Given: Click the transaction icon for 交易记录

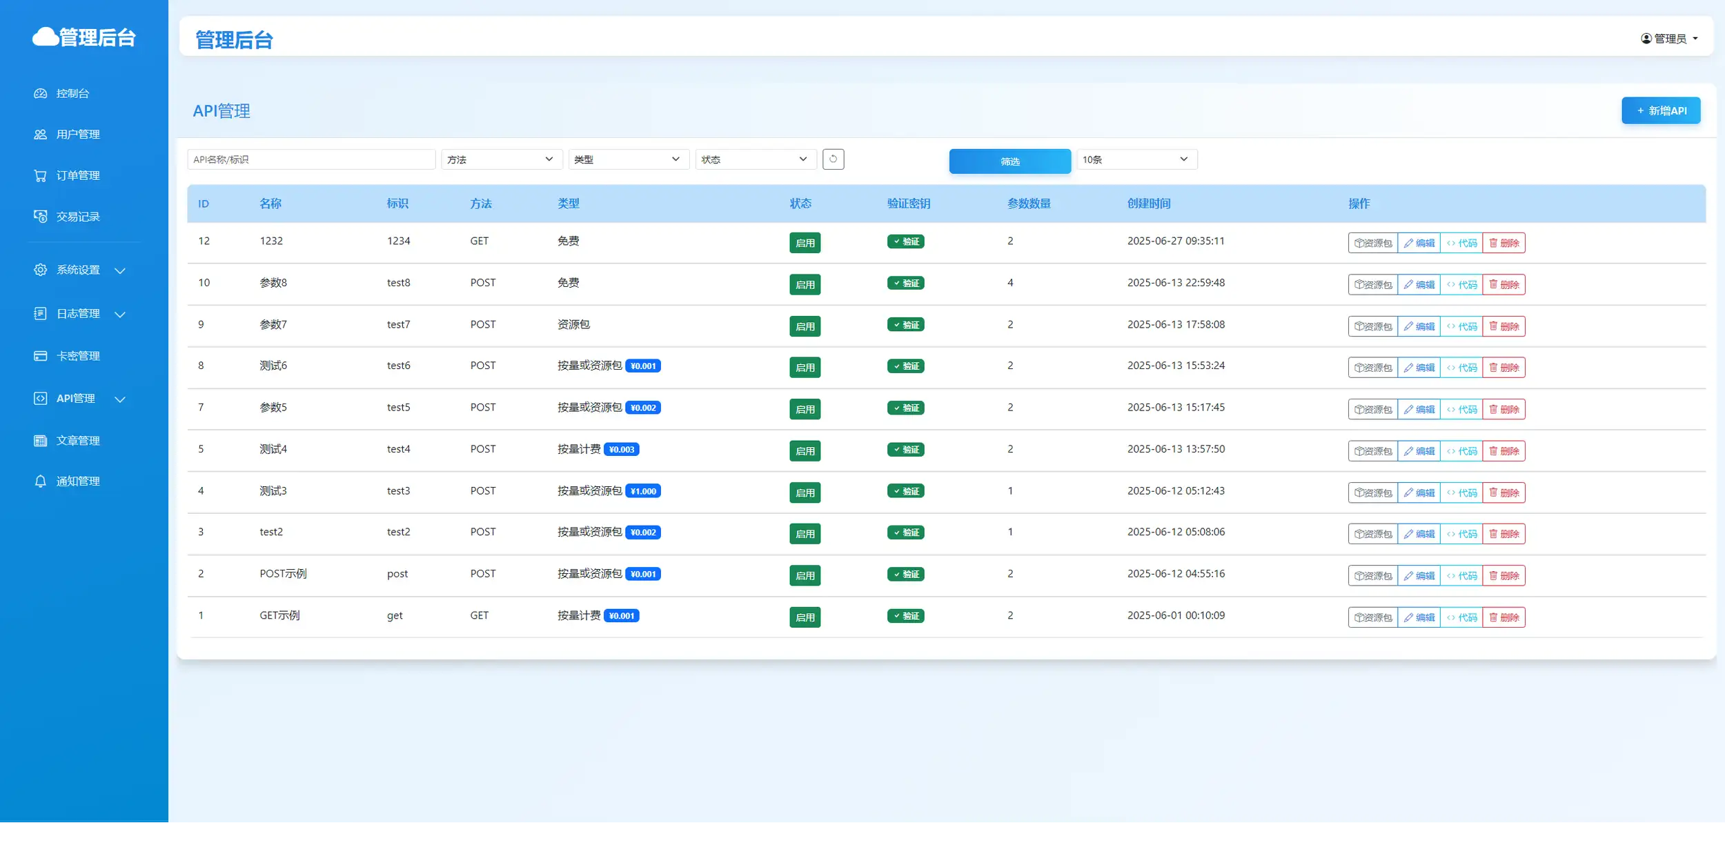Looking at the screenshot, I should tap(41, 217).
